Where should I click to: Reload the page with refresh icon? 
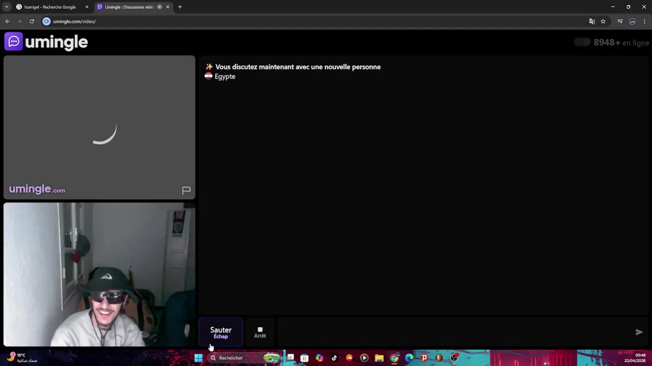[32, 21]
